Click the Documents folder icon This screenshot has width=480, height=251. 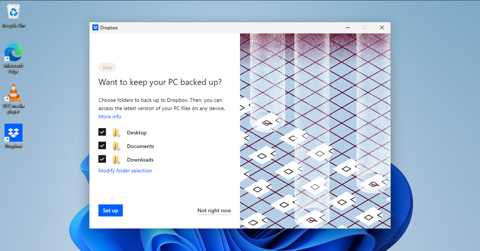[x=116, y=146]
